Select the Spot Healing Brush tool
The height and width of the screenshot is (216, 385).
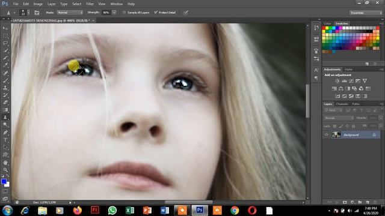pyautogui.click(x=5, y=73)
